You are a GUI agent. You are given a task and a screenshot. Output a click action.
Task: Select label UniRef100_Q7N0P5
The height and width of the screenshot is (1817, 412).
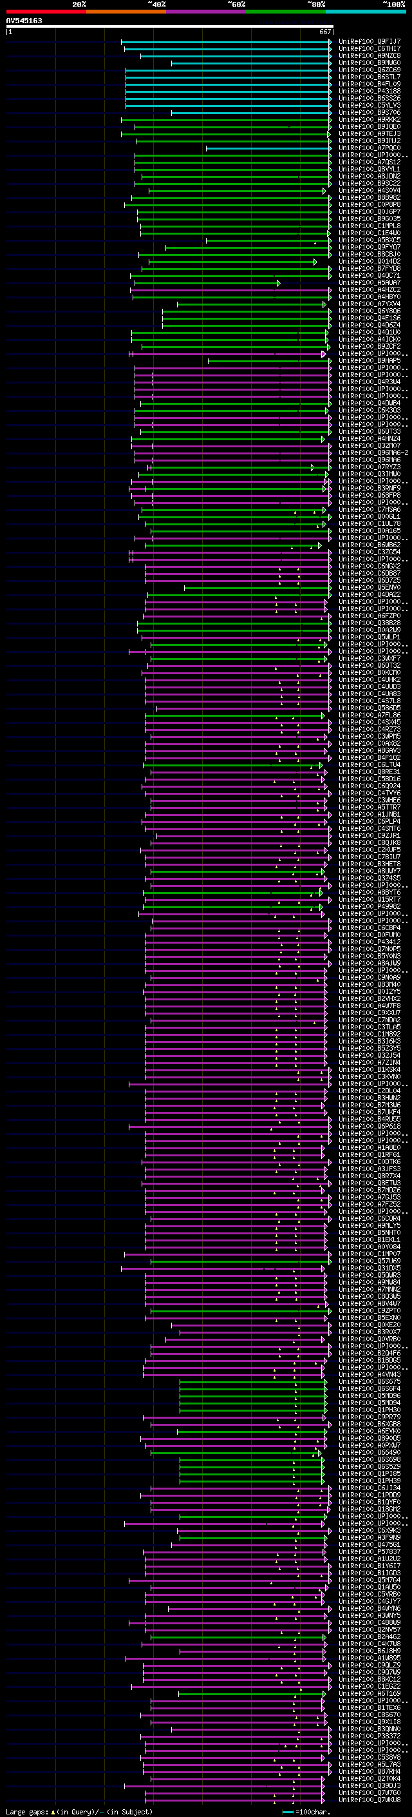pyautogui.click(x=370, y=949)
